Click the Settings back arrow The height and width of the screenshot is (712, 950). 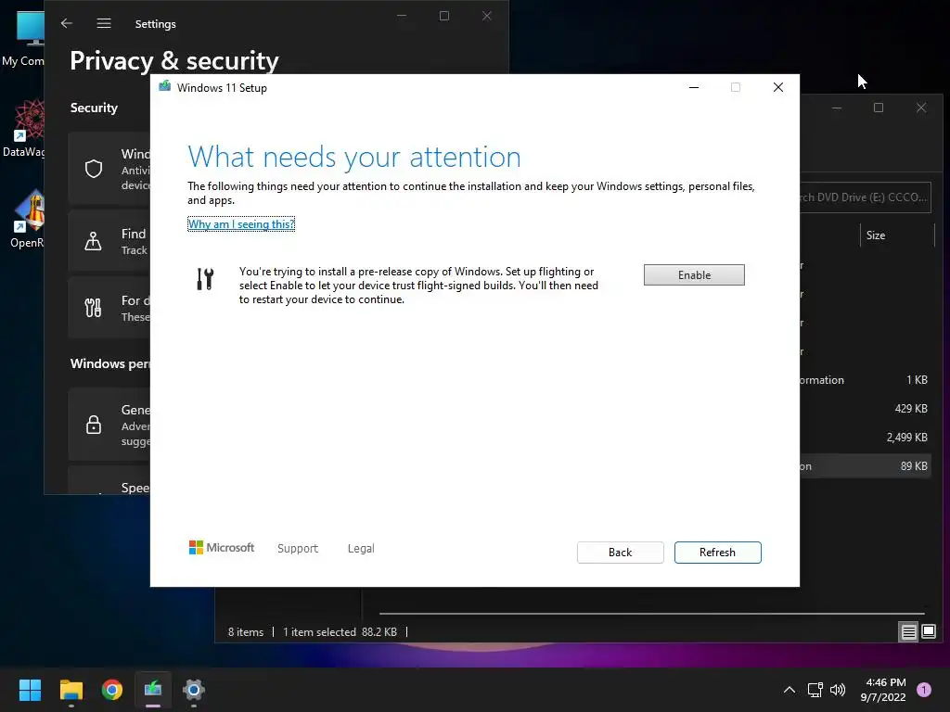[67, 23]
